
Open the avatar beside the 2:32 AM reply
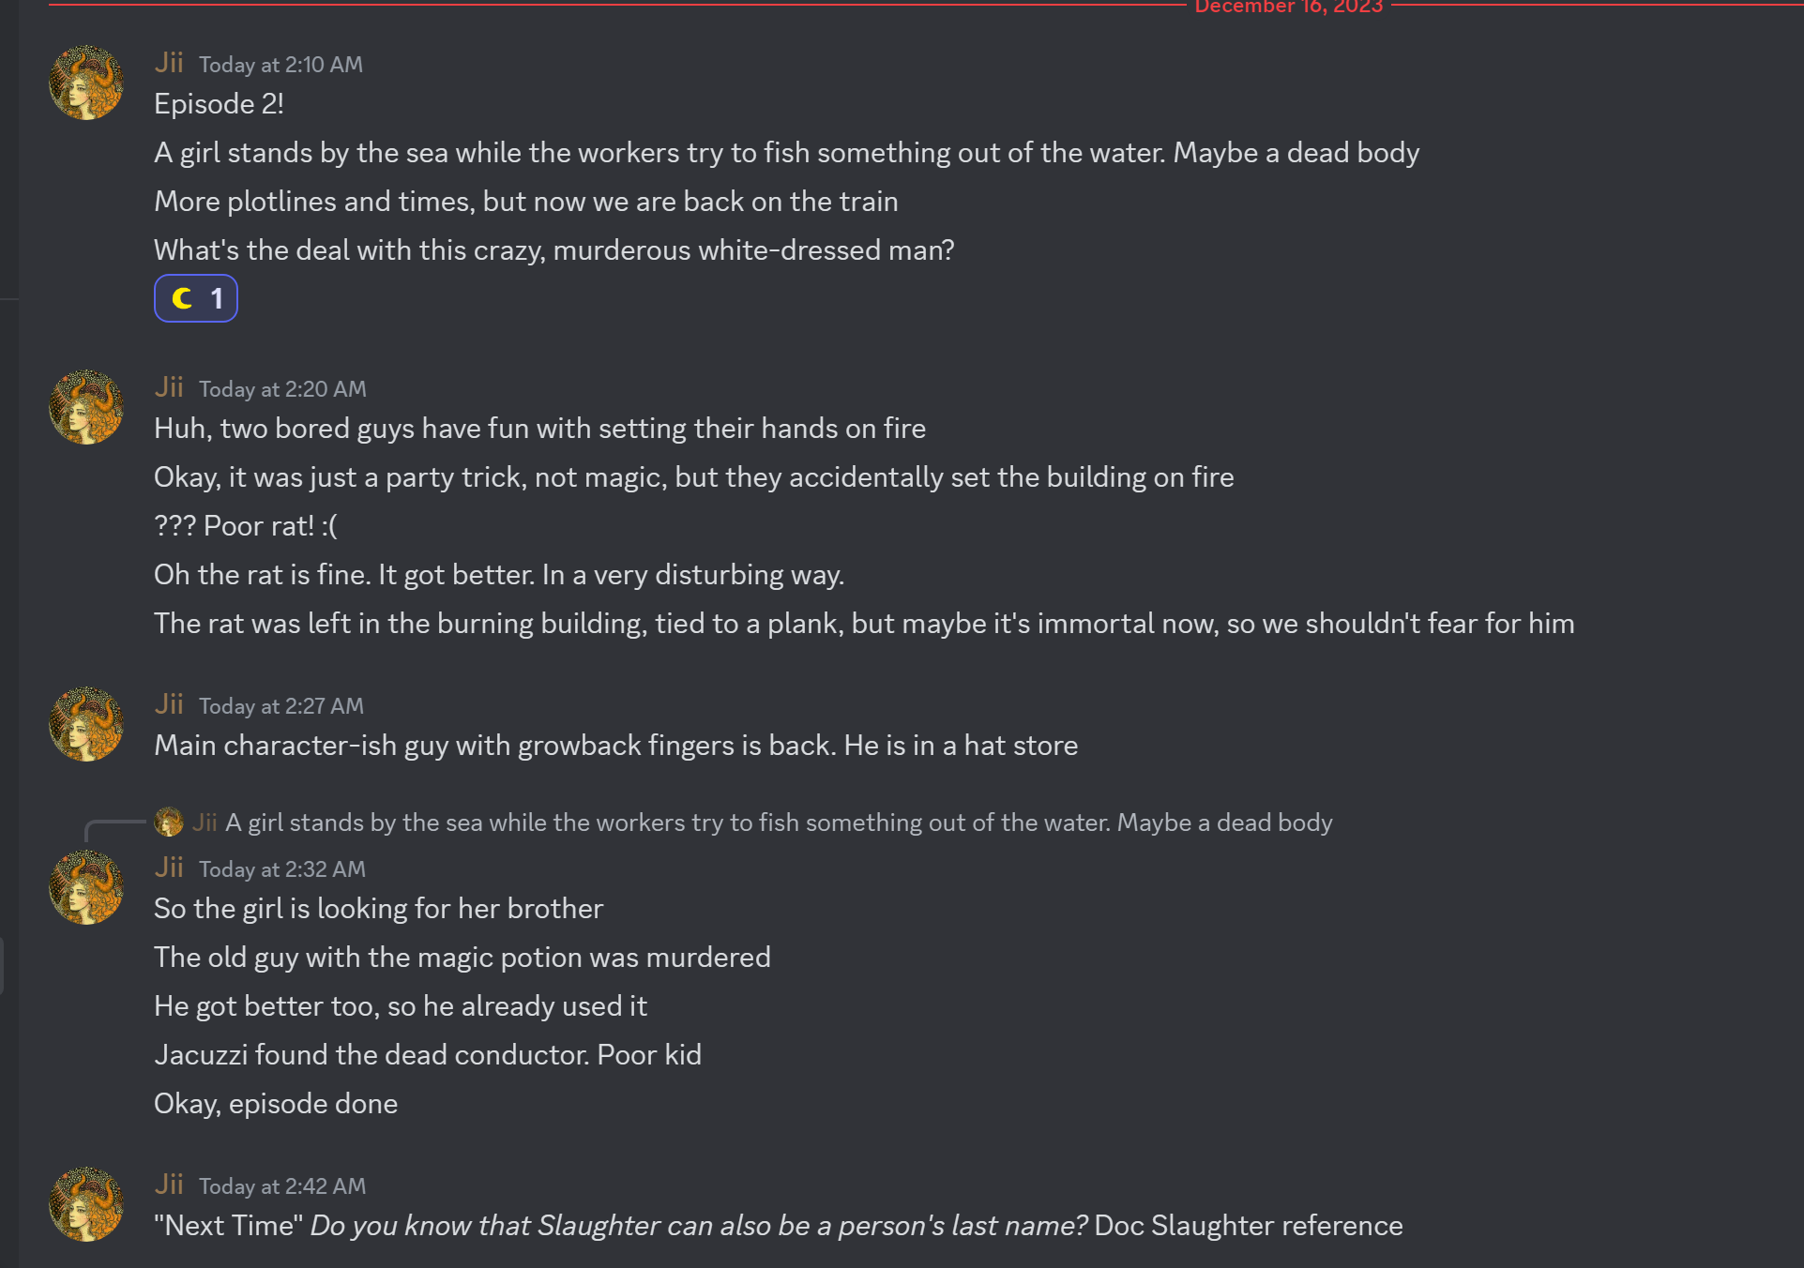86,887
